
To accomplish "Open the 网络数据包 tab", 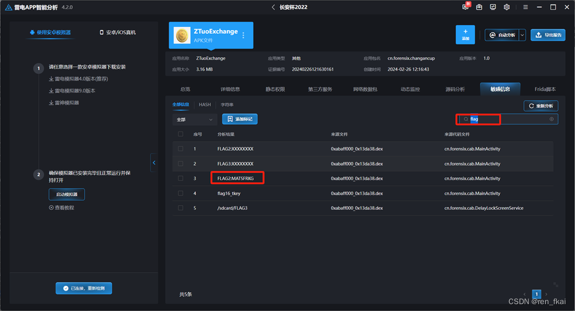I will click(x=365, y=89).
